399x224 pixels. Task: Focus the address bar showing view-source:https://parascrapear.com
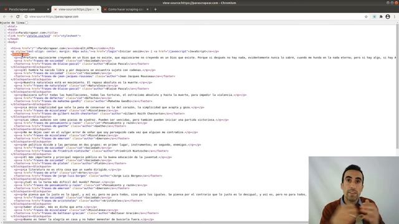(x=193, y=17)
